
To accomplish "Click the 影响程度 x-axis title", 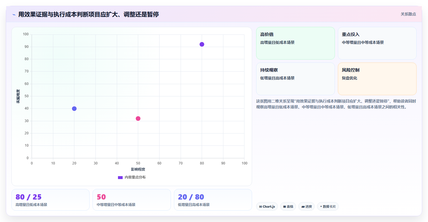I will pyautogui.click(x=138, y=169).
